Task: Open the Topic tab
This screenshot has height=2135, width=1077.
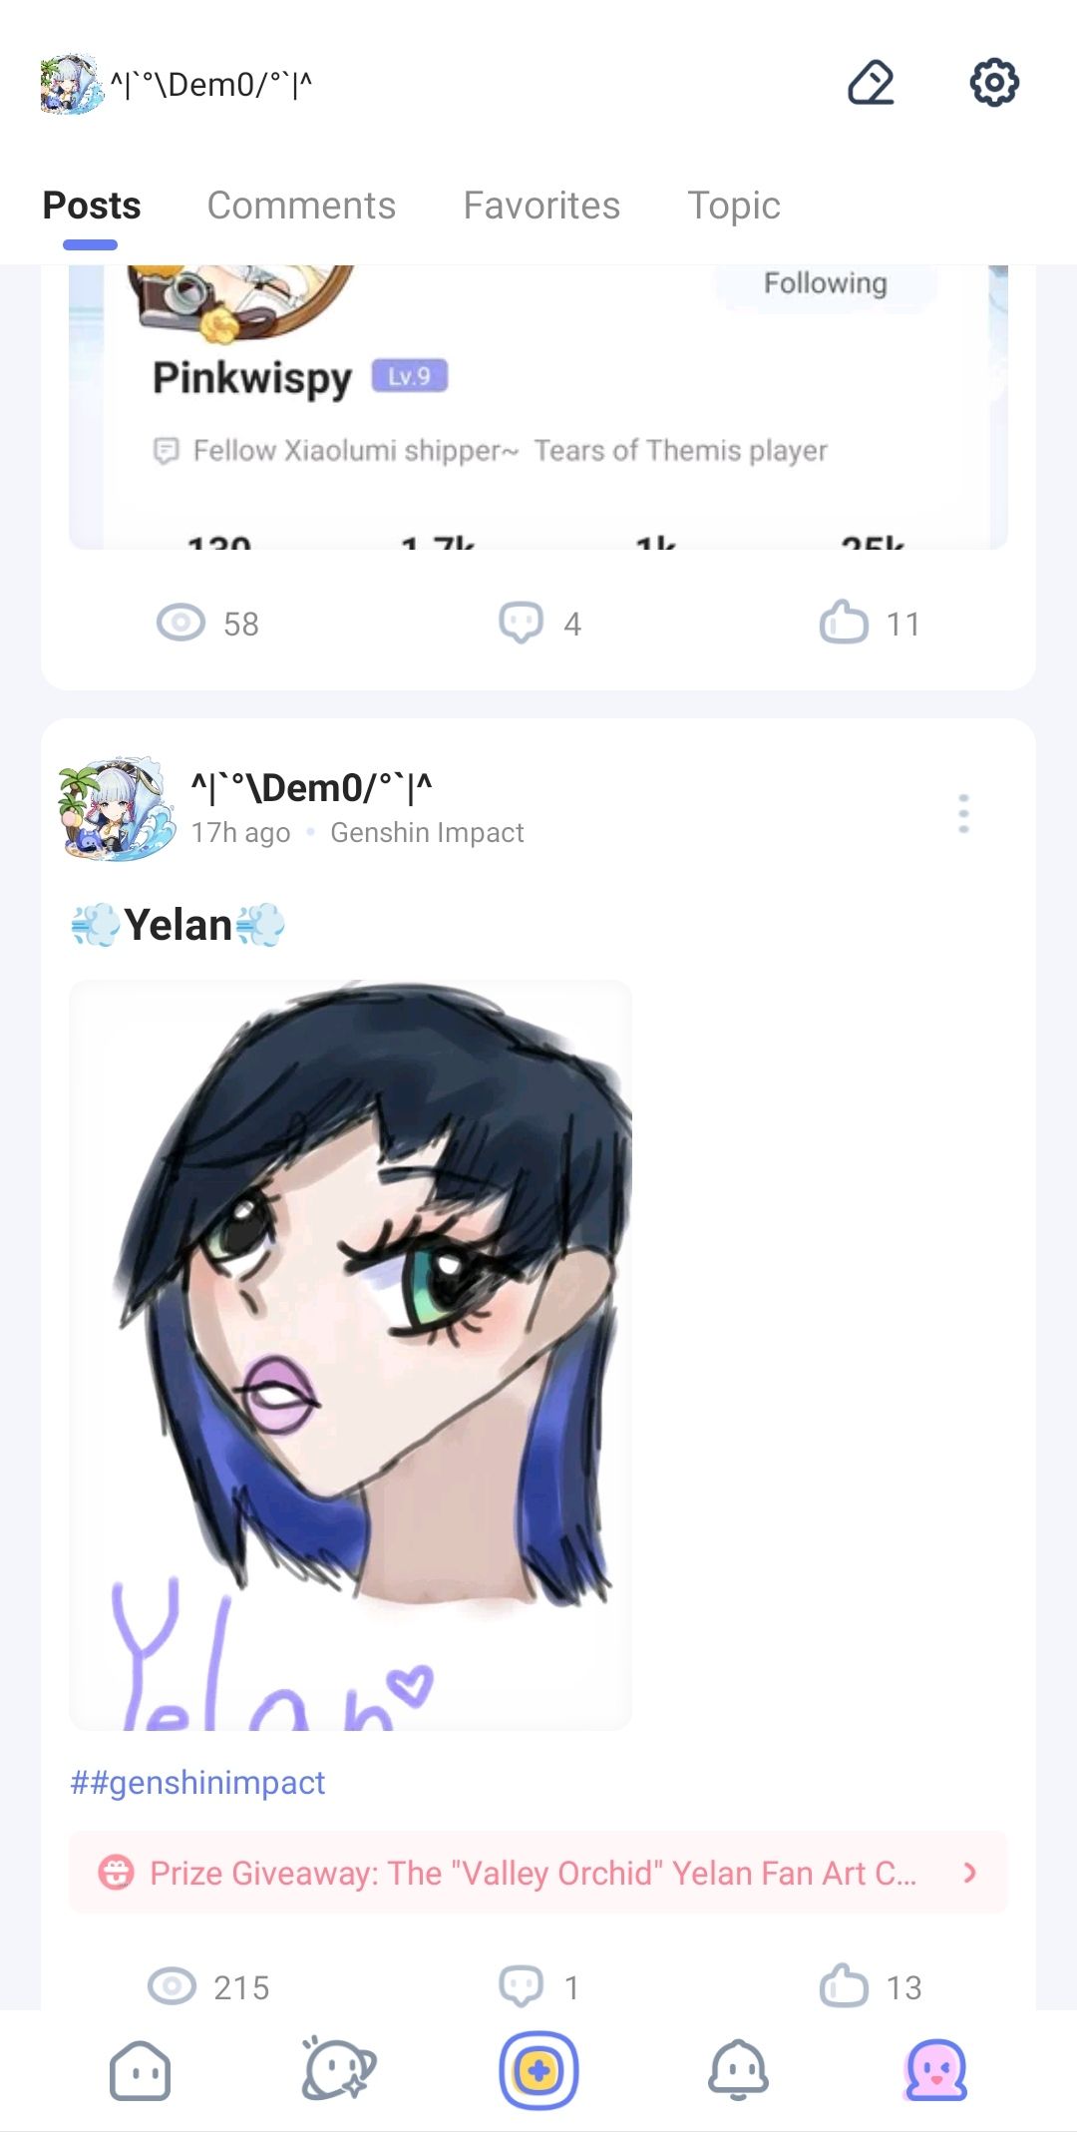Action: click(x=734, y=206)
